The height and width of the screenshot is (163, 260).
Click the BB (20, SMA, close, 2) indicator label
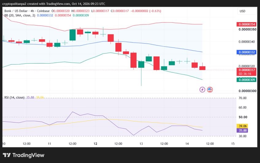[20, 15]
